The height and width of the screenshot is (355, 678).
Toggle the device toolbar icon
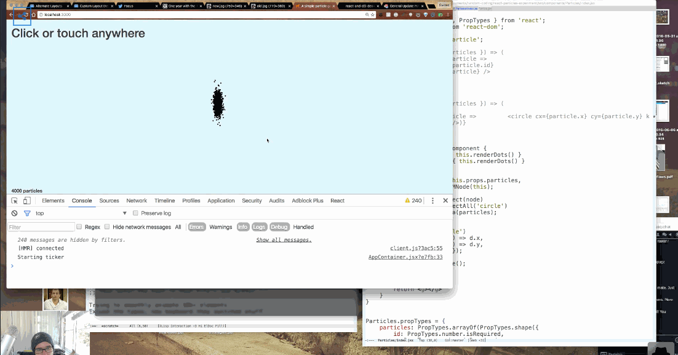[x=26, y=201]
